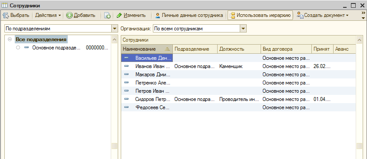Click the copy-add document icon in toolbar
Screen dimensions: 367x159
click(107, 16)
